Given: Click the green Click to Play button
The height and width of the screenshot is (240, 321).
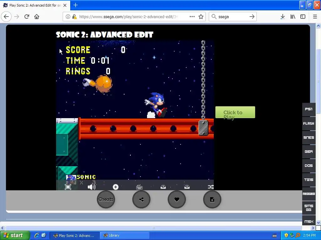Looking at the screenshot, I should pos(235,112).
